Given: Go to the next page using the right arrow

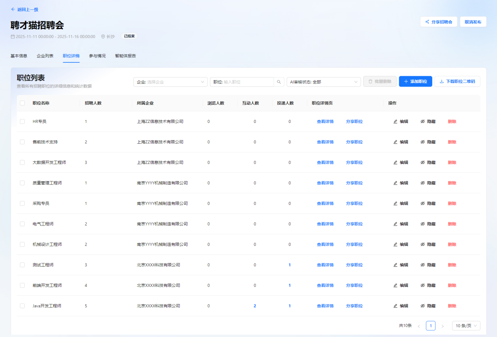Looking at the screenshot, I should pyautogui.click(x=442, y=326).
